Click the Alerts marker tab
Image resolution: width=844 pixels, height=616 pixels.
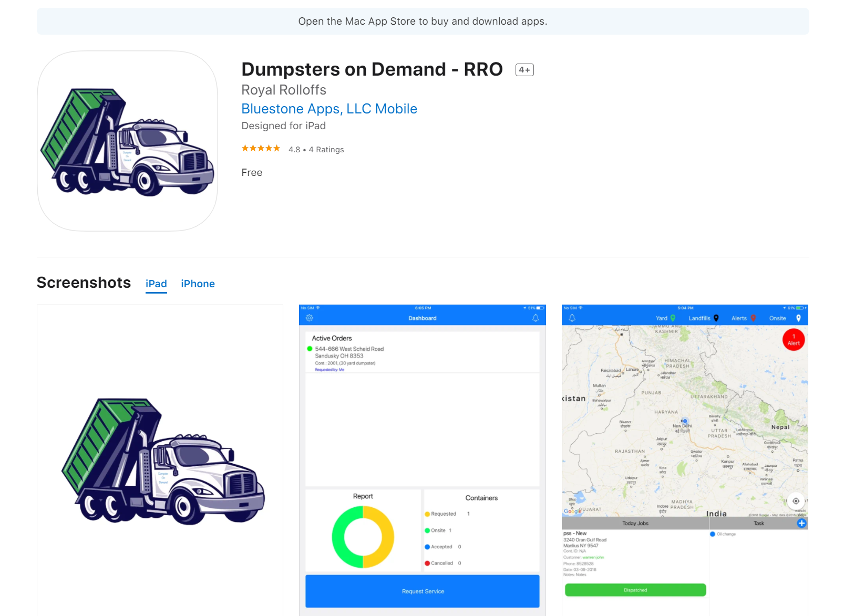(744, 318)
